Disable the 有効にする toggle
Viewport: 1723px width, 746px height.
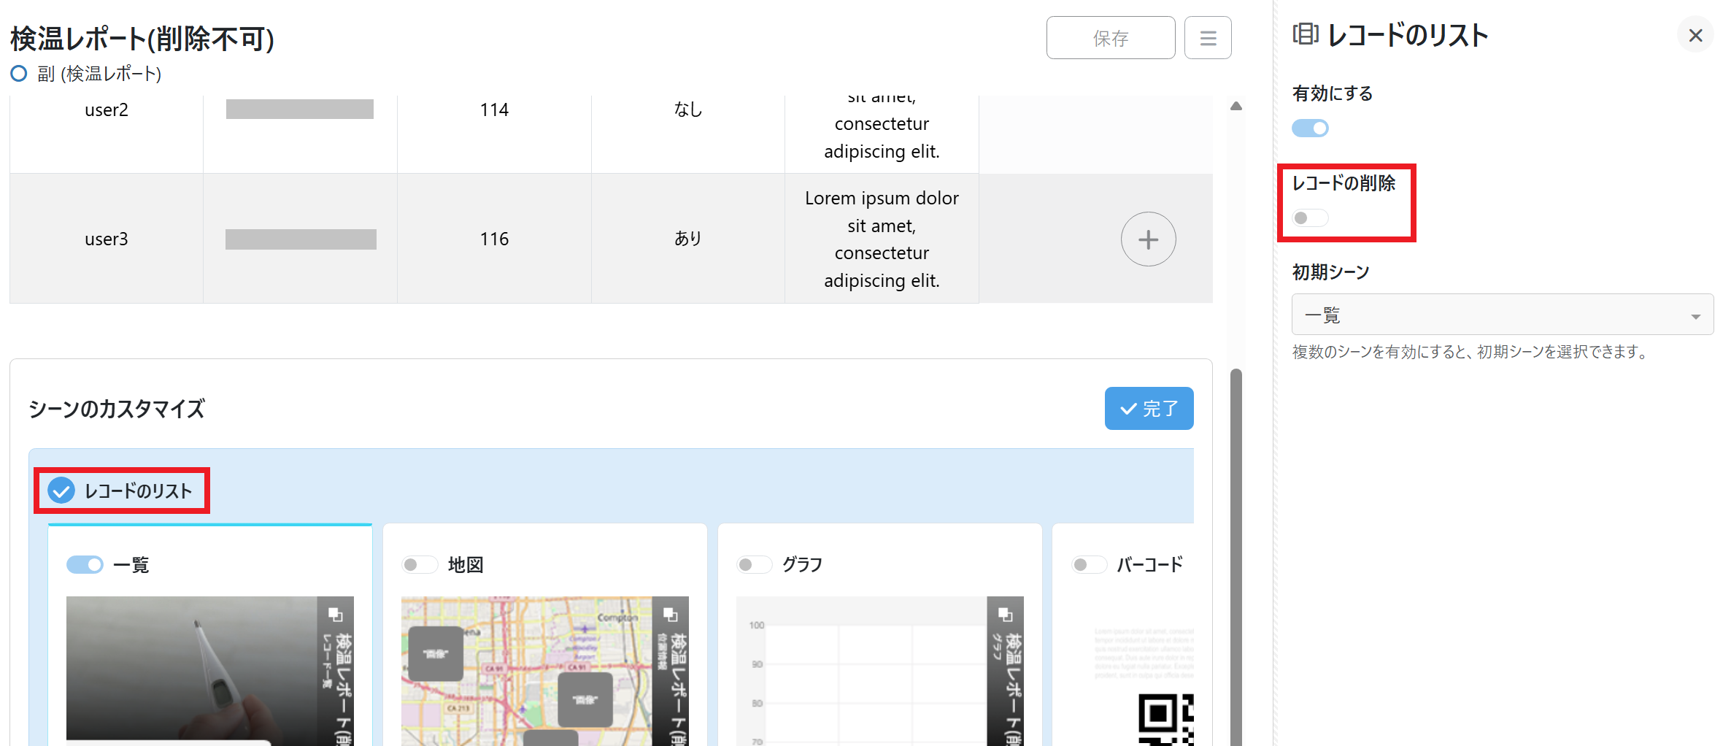[x=1310, y=128]
